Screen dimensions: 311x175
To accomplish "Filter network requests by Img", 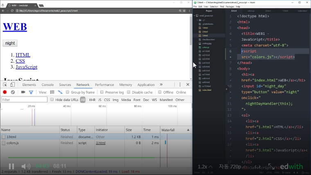I will point(115,100).
